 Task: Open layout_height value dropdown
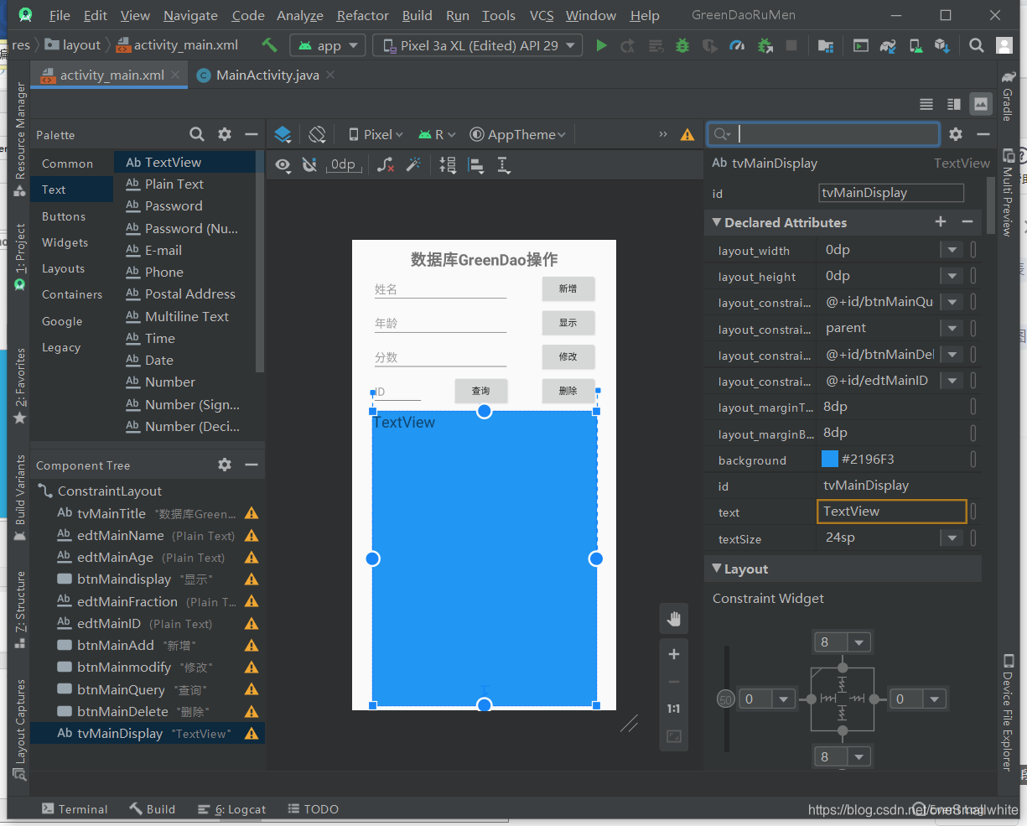tap(952, 276)
